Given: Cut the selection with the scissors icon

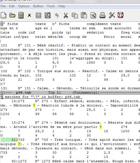Looking at the screenshot, I should 66,15.
